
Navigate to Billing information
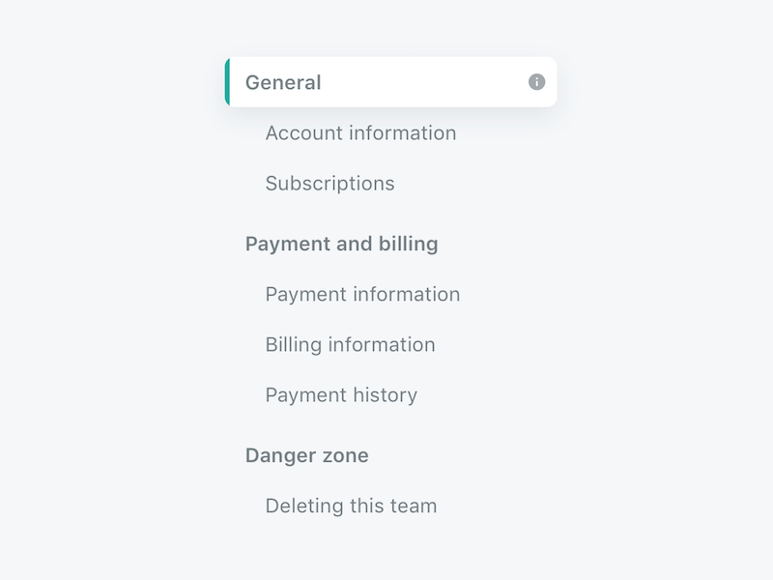350,345
